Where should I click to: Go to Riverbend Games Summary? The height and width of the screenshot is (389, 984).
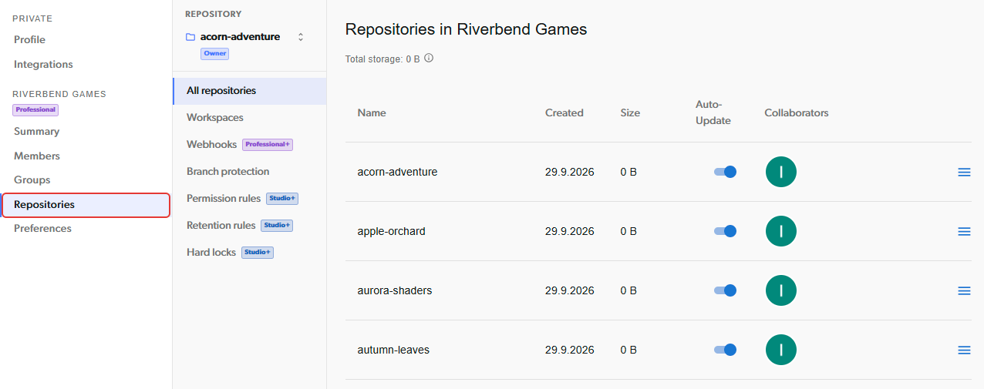pos(36,131)
